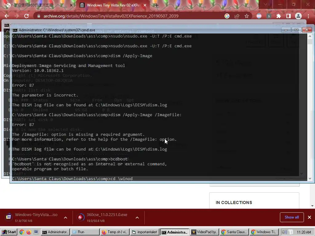315x236 pixels.
Task: Go back in Chrome
Action: 7,16
